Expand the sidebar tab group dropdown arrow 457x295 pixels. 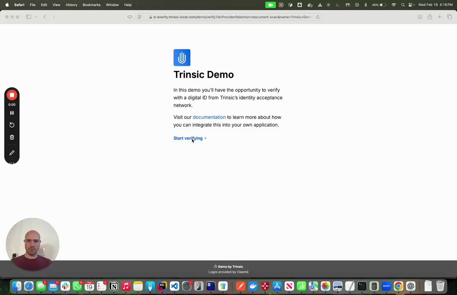click(36, 17)
